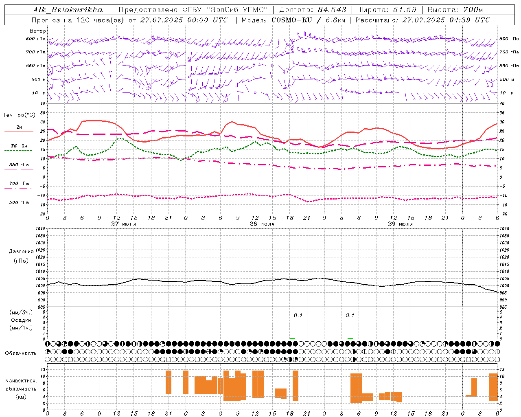This screenshot has height=417, width=521.
Task: Click the 'Облачность' cloud cover label
Action: point(21,353)
